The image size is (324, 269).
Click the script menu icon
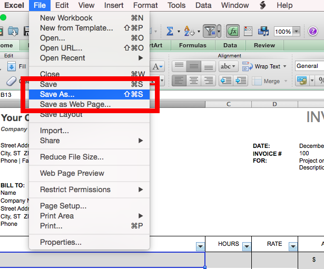(263, 5)
